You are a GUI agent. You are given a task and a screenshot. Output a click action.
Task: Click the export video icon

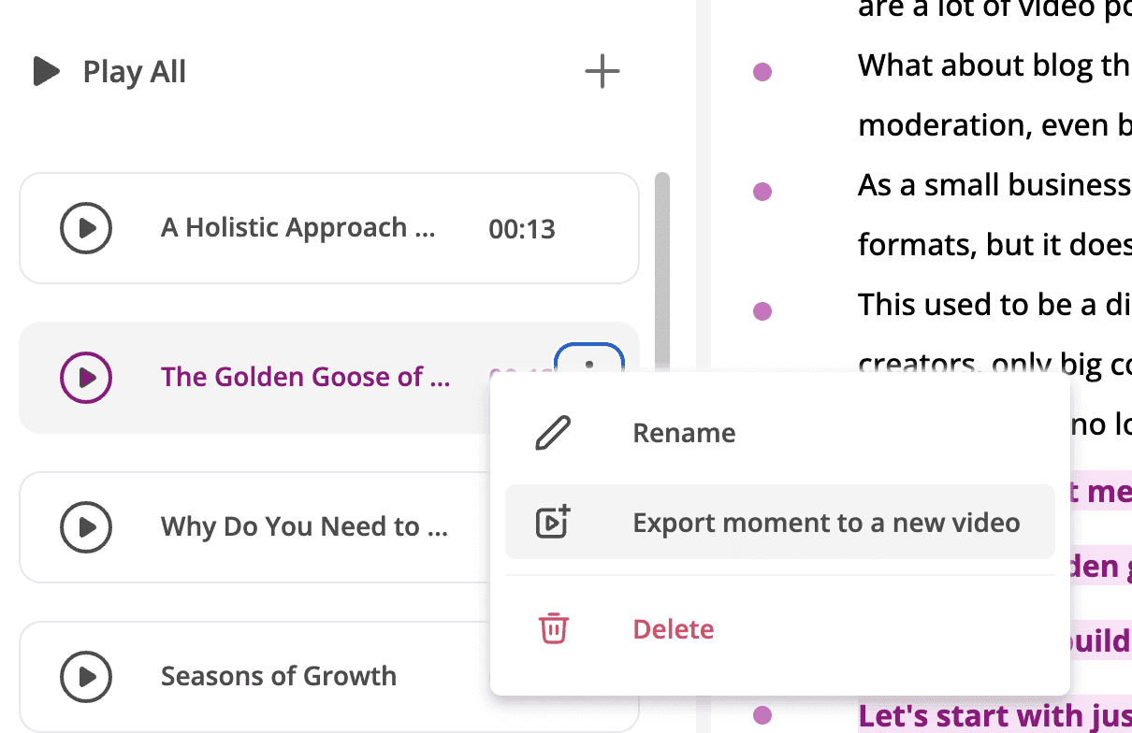(553, 522)
